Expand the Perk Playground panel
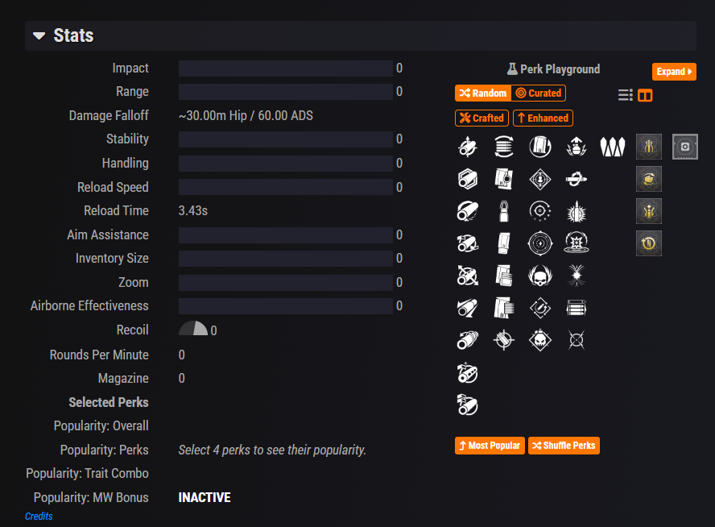Screen dimensions: 715x527 [x=673, y=72]
